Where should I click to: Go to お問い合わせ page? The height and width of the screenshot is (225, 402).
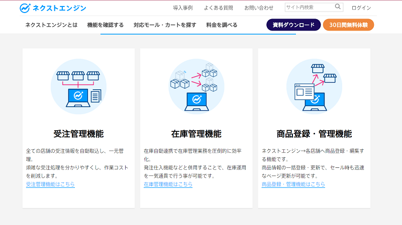[x=259, y=8]
